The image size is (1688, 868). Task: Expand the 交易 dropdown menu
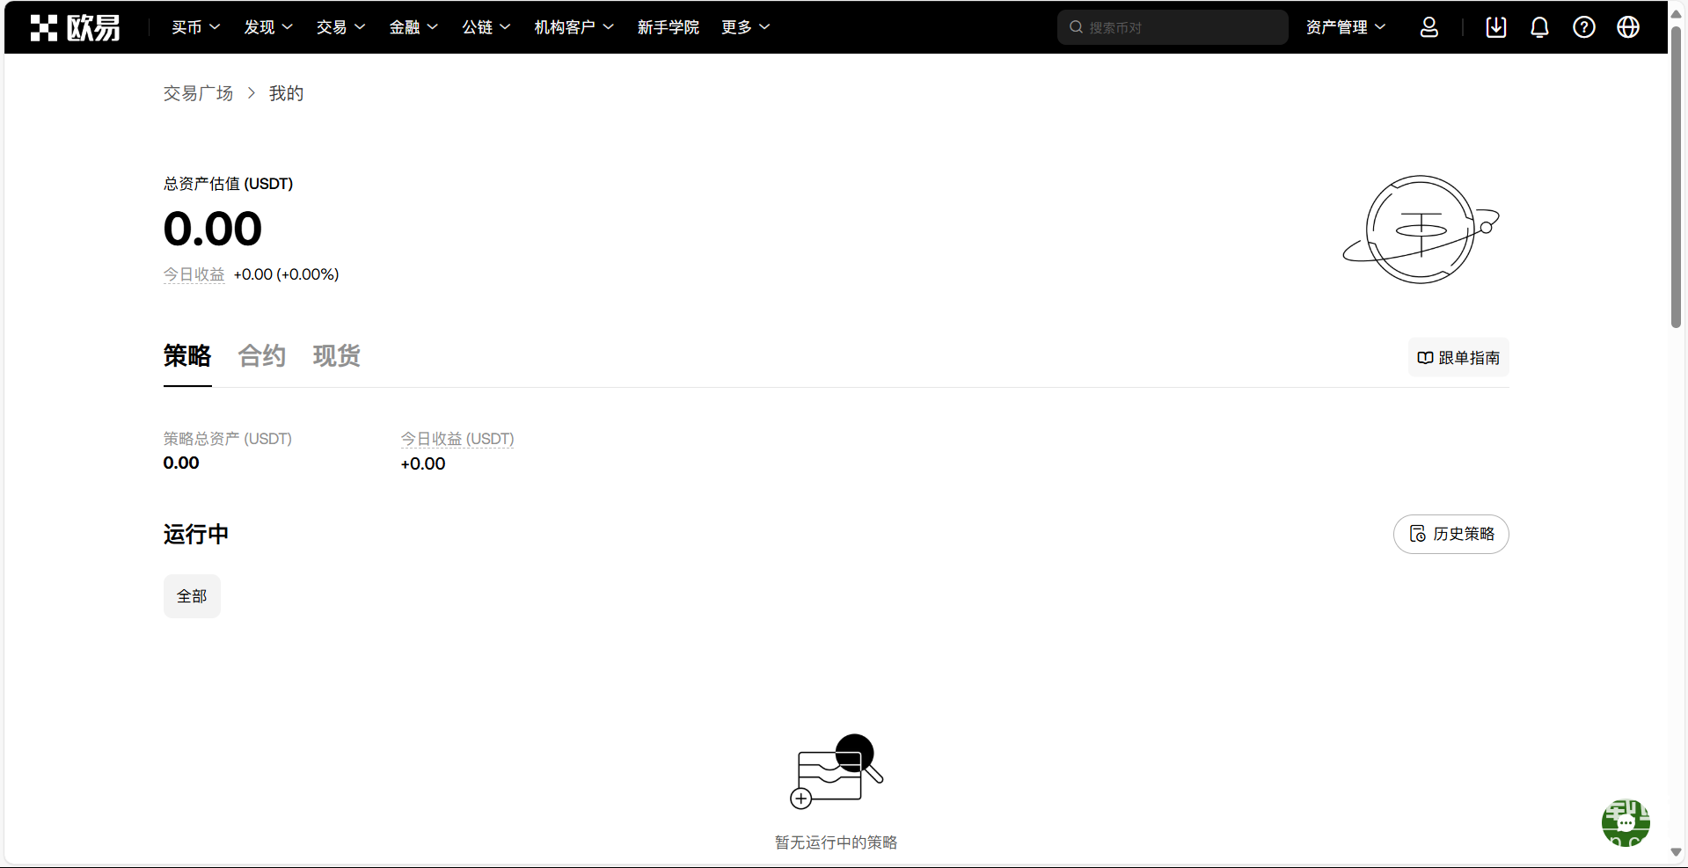(x=340, y=27)
